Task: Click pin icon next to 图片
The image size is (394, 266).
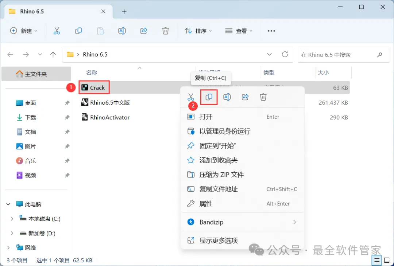Action: pyautogui.click(x=67, y=146)
